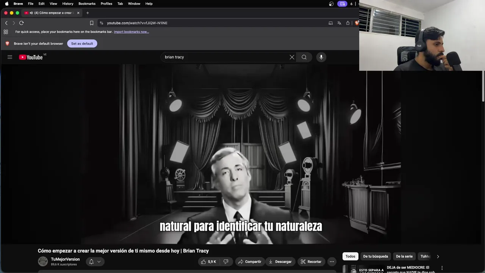This screenshot has height=273, width=485.
Task: Open the Edit menu
Action: tap(42, 4)
